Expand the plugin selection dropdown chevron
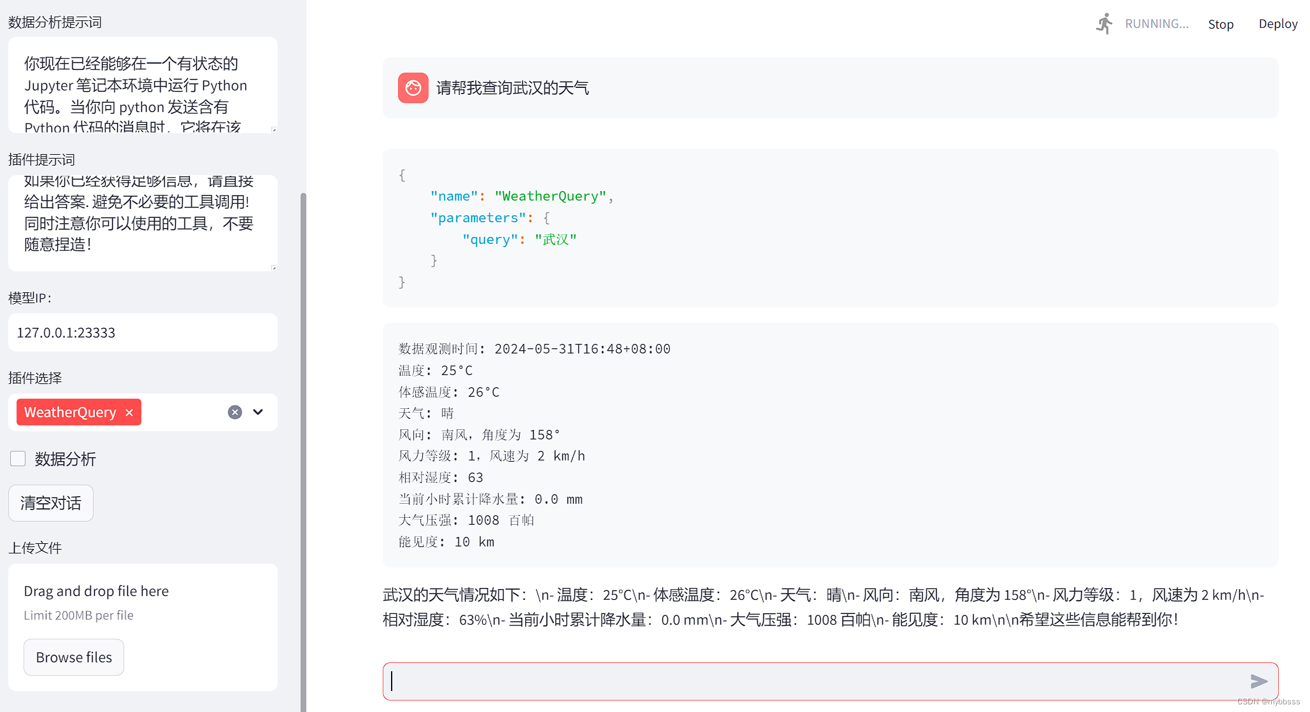 [x=258, y=412]
